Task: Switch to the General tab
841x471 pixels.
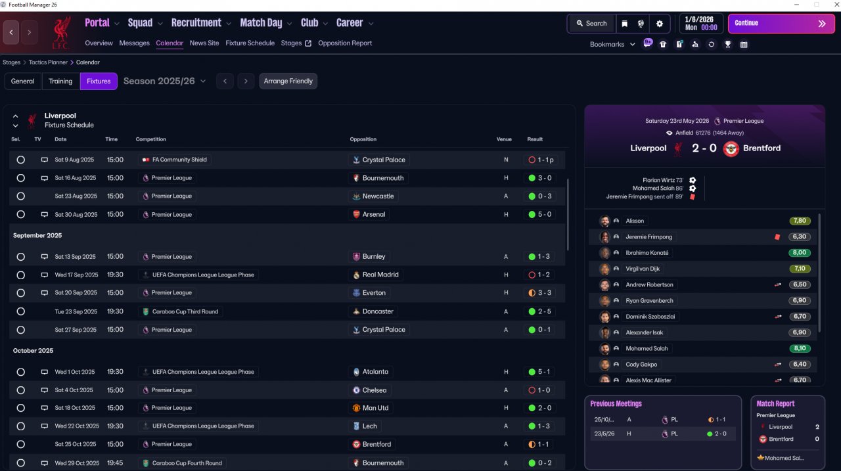Action: pyautogui.click(x=22, y=81)
